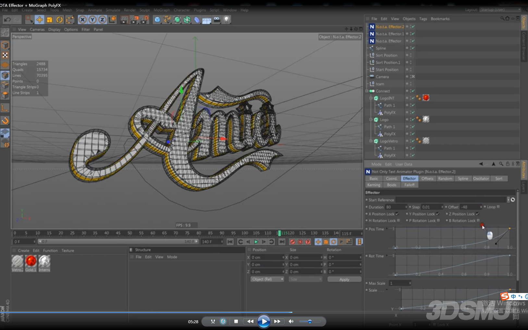Expand the Pos Time curve section
The width and height of the screenshot is (528, 330).
pyautogui.click(x=387, y=229)
